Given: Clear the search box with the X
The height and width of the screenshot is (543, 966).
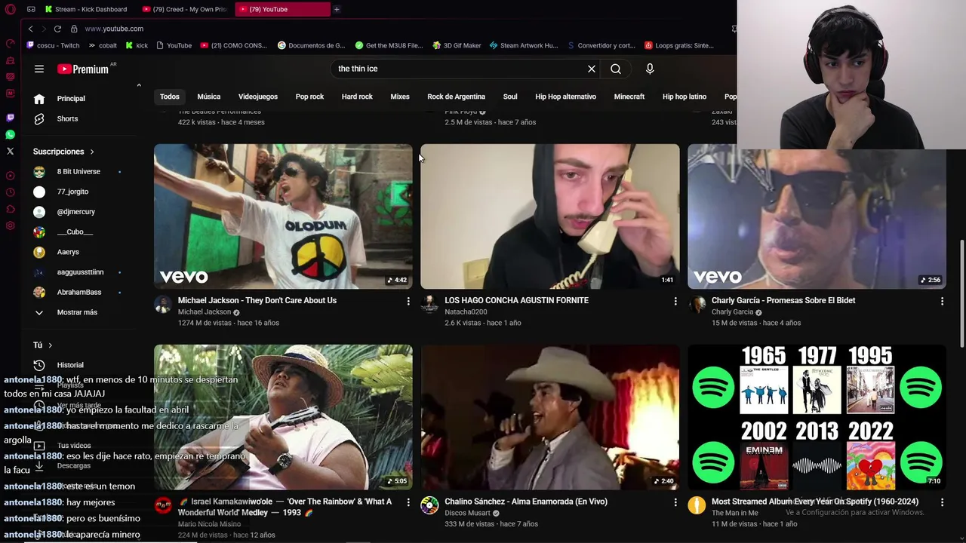Looking at the screenshot, I should [x=592, y=69].
